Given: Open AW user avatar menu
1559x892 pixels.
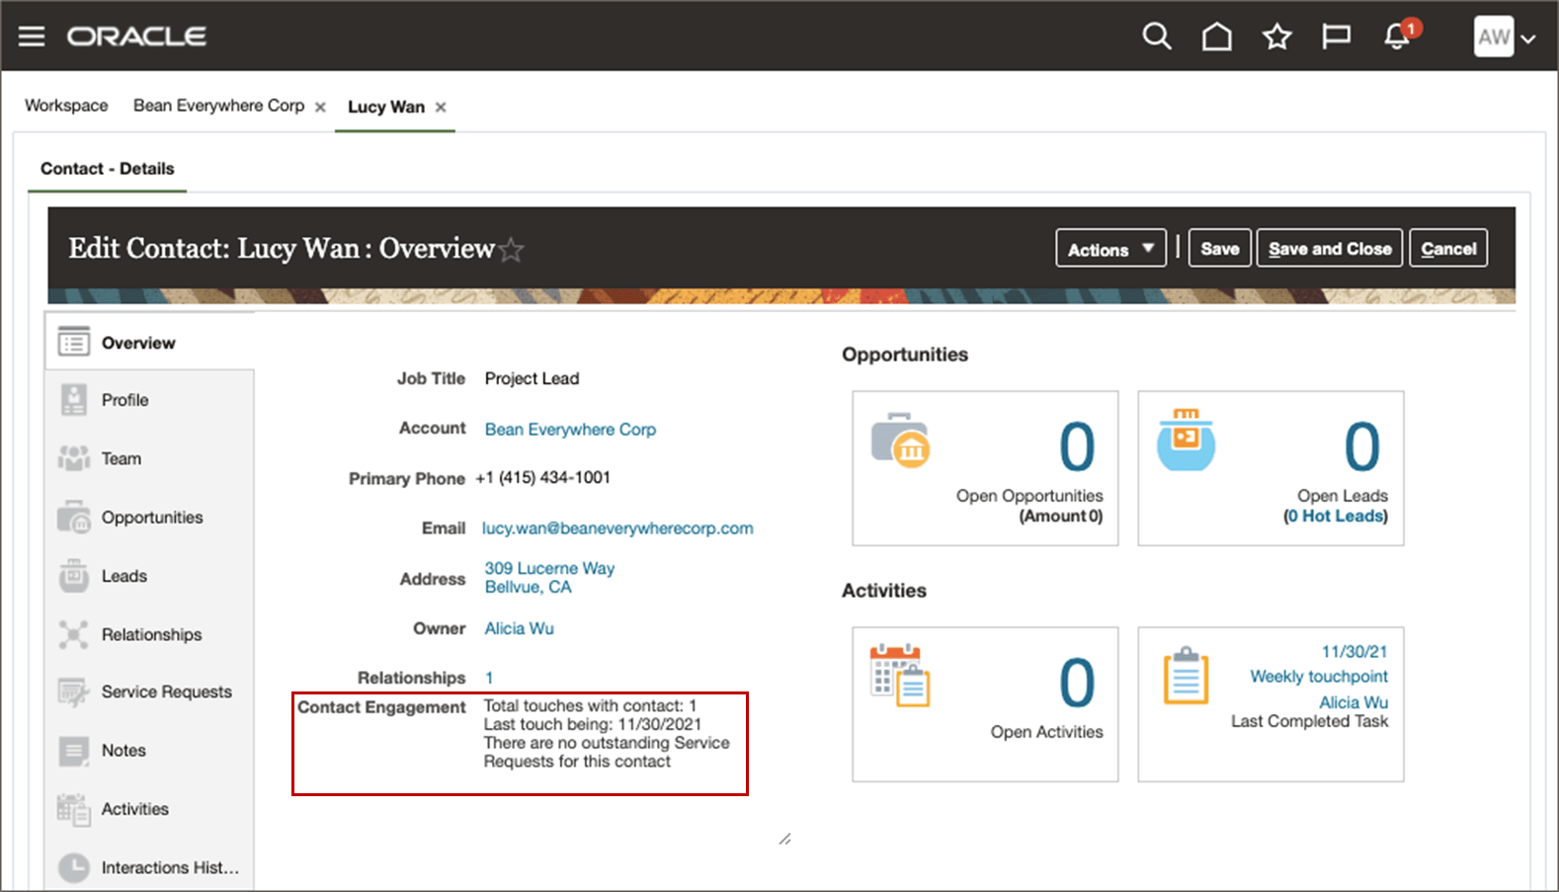Looking at the screenshot, I should point(1505,38).
